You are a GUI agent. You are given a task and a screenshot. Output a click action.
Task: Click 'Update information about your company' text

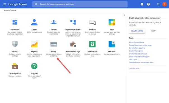(73, 55)
